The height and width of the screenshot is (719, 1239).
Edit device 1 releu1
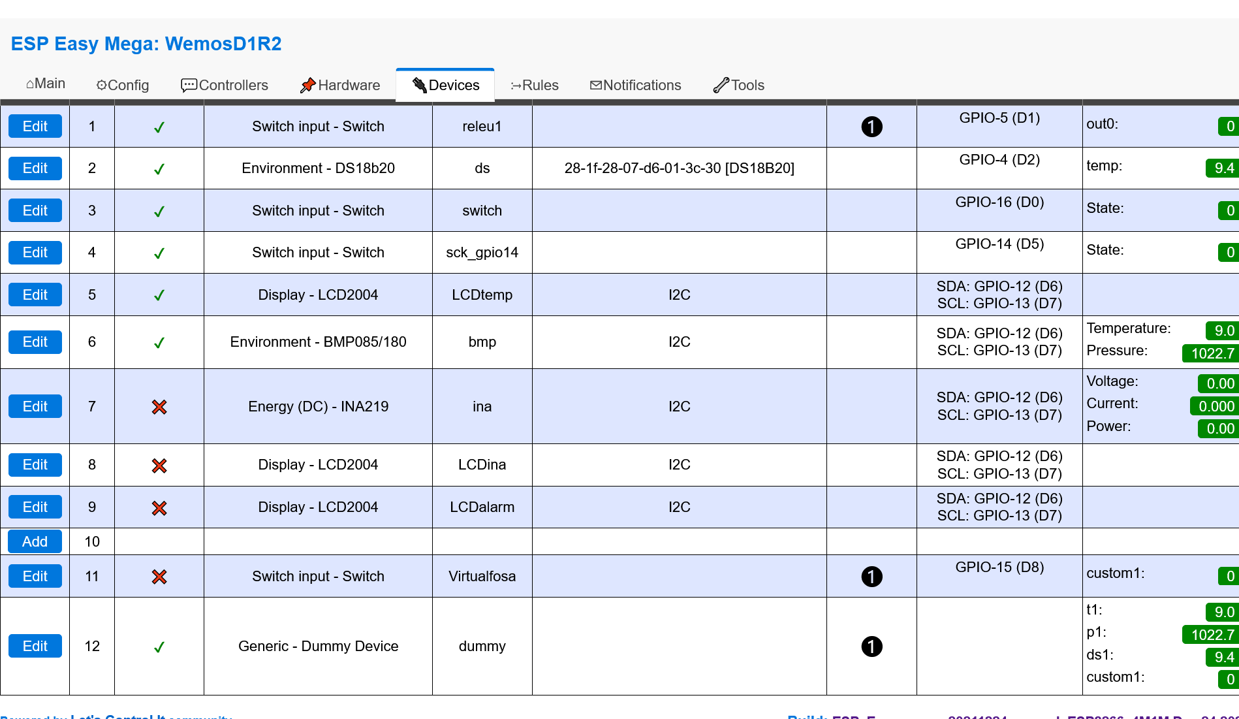35,126
